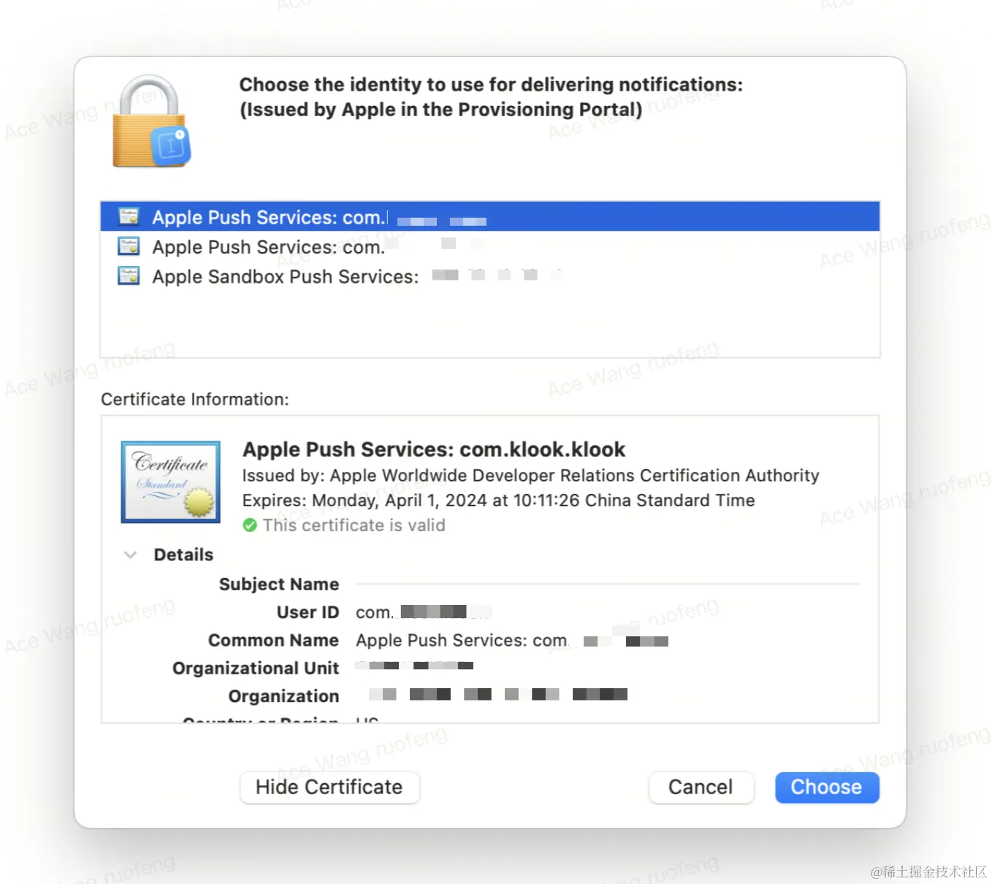Click the padlock icon at top left
The width and height of the screenshot is (992, 884).
point(151,121)
